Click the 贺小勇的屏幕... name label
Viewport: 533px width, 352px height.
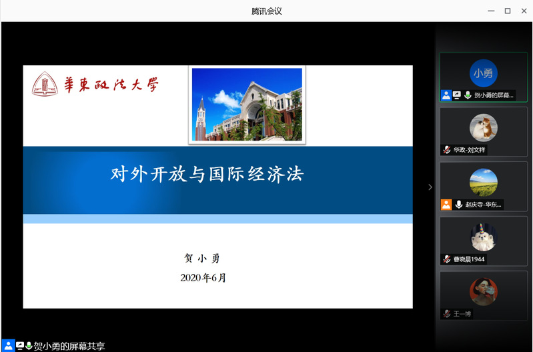(x=494, y=95)
